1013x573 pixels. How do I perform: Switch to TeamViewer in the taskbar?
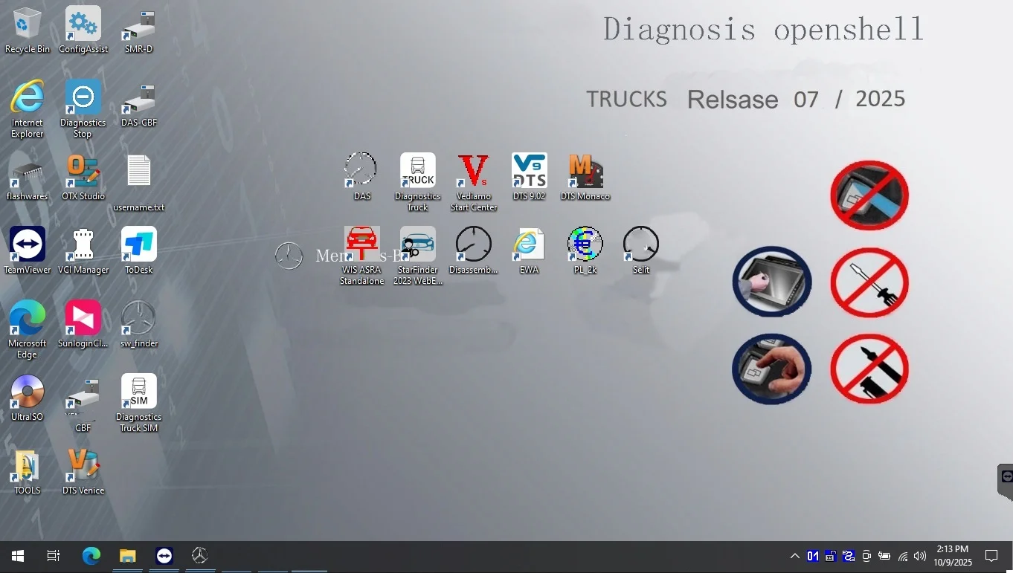(x=164, y=556)
